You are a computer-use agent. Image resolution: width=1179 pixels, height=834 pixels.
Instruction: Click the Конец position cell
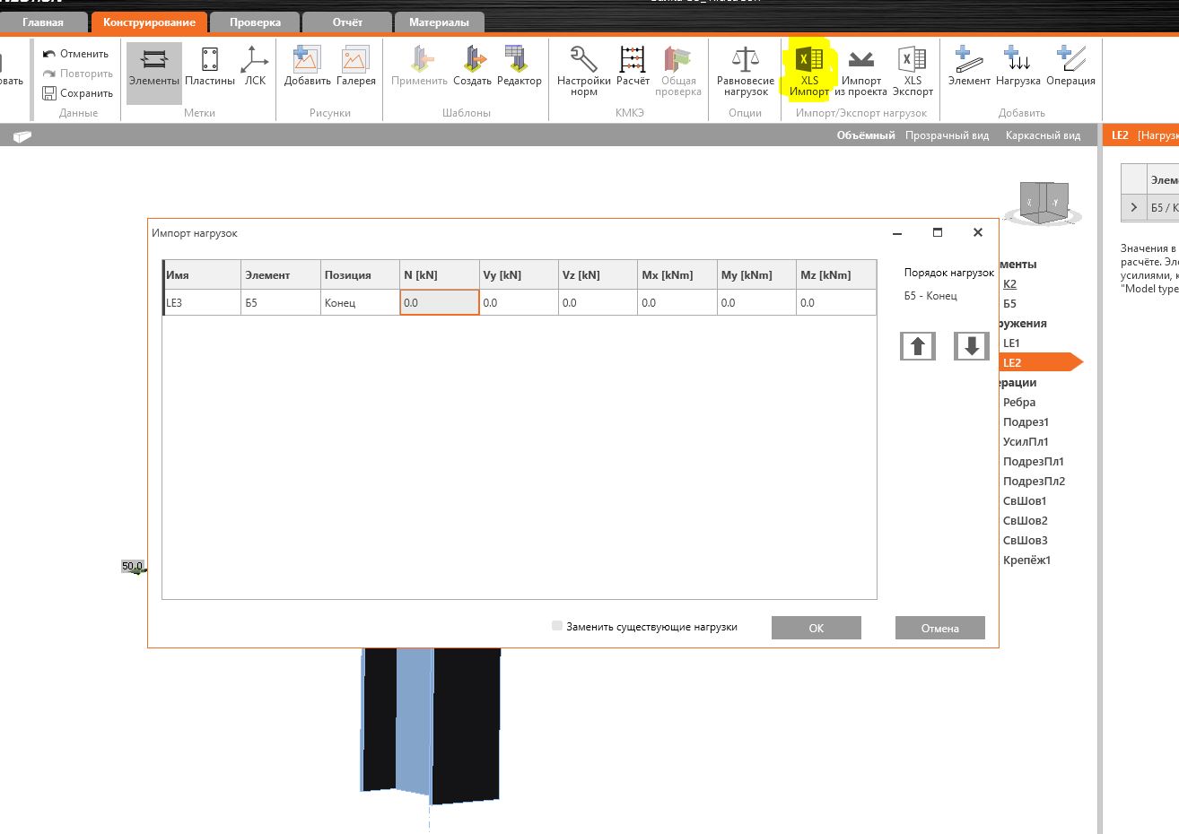click(x=360, y=302)
